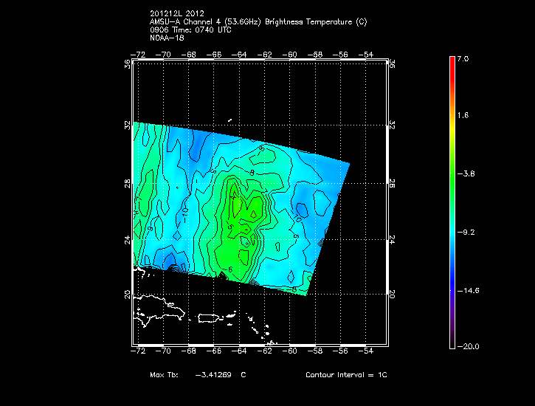Click the Contour Interval = 1C text
Image resolution: width=535 pixels, height=406 pixels.
coord(346,375)
